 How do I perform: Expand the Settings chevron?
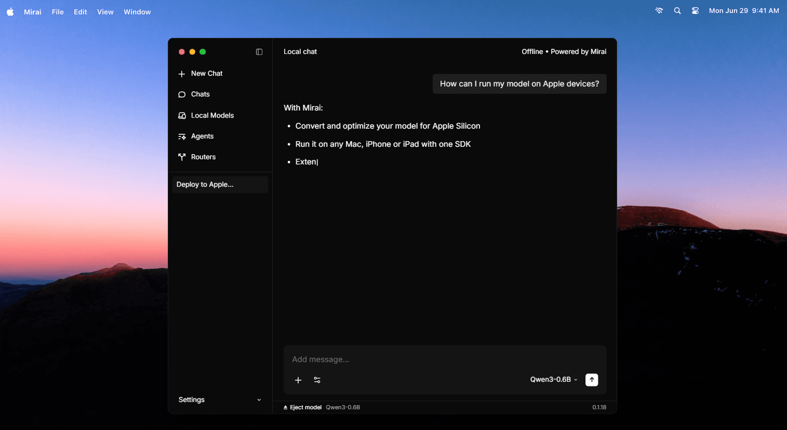[259, 400]
